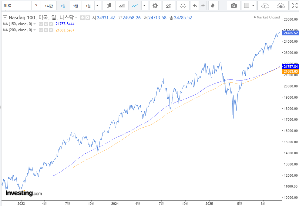Click the close value 24785.52 in legend
The image size is (299, 206).
click(183, 18)
